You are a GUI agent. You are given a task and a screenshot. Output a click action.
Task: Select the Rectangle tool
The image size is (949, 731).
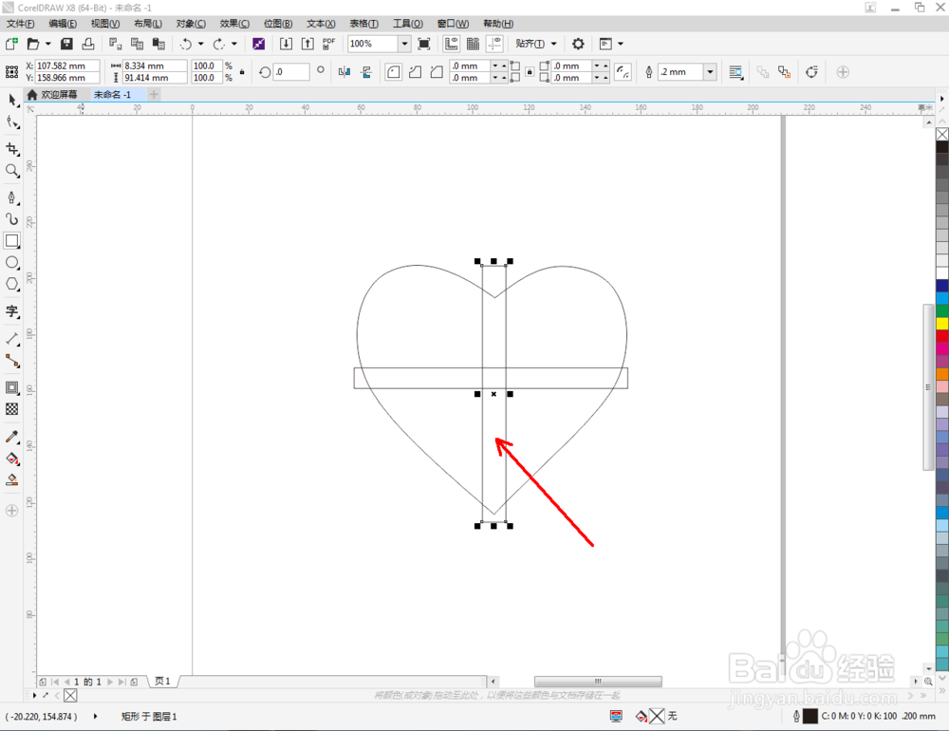(x=11, y=241)
